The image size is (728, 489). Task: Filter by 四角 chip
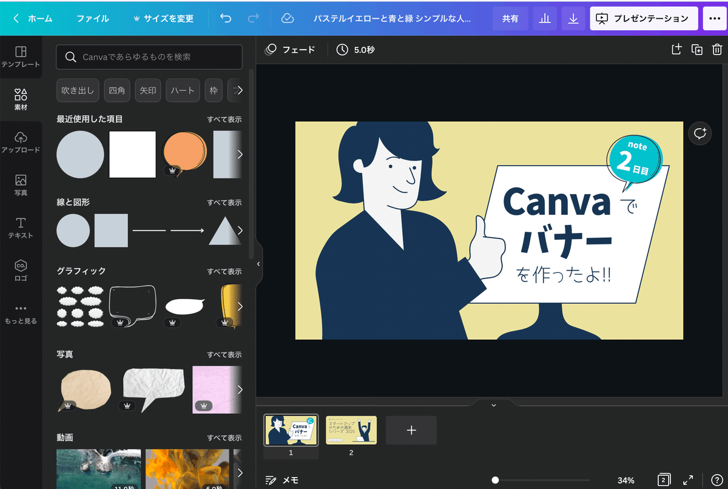117,90
